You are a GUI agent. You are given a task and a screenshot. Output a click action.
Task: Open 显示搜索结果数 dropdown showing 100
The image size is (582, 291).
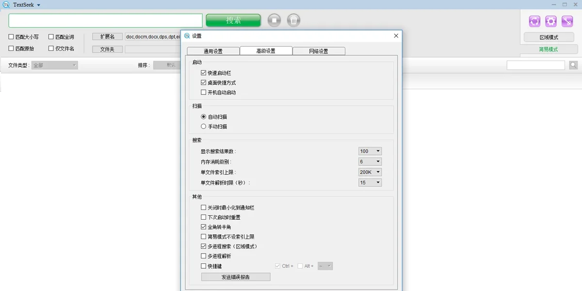pyautogui.click(x=370, y=151)
